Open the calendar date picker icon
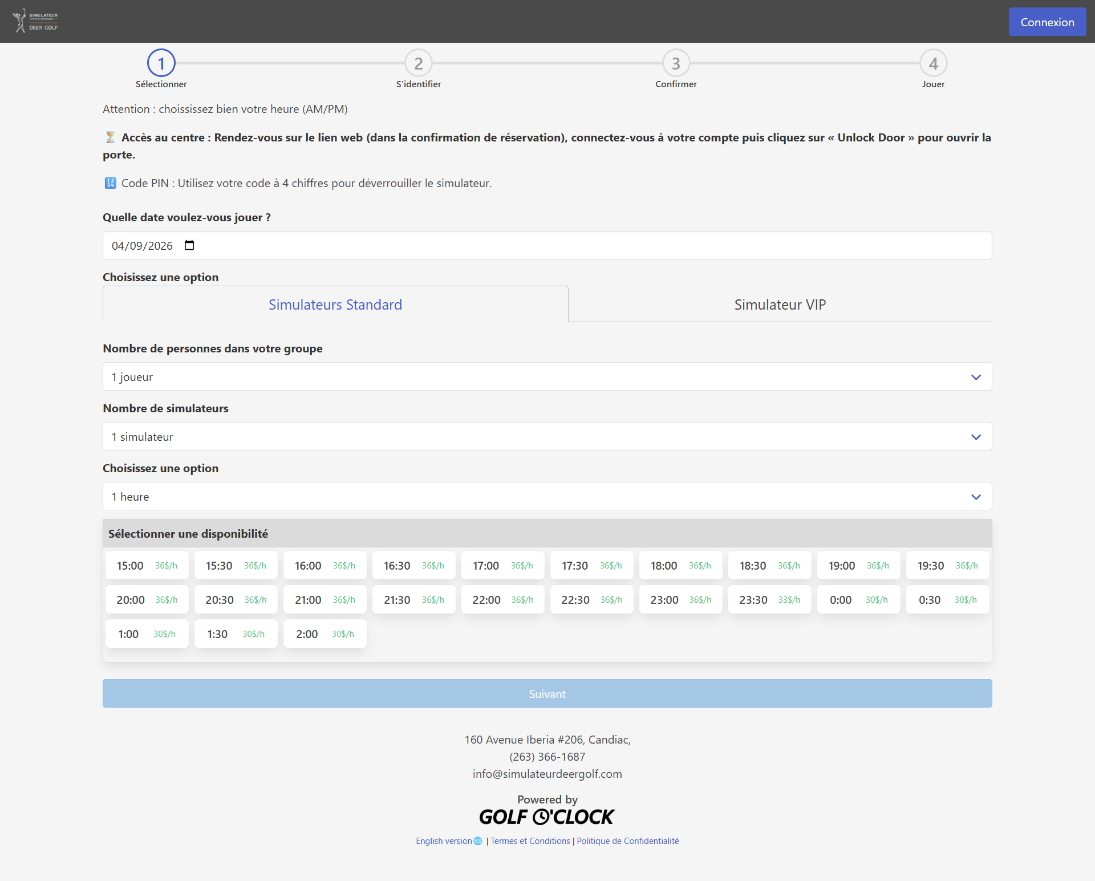The height and width of the screenshot is (881, 1095). click(x=189, y=245)
